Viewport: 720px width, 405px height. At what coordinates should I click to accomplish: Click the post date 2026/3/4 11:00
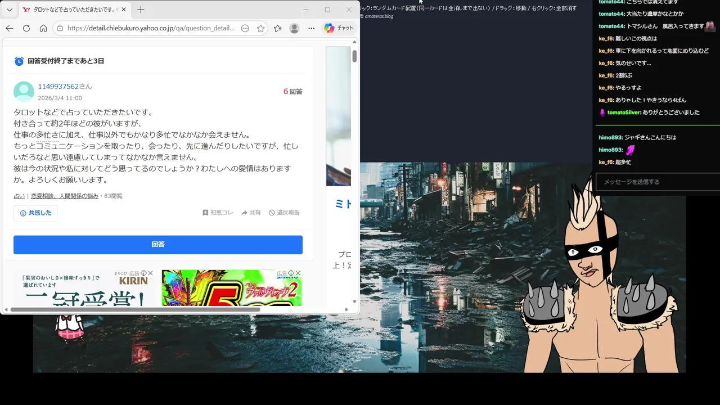click(60, 98)
